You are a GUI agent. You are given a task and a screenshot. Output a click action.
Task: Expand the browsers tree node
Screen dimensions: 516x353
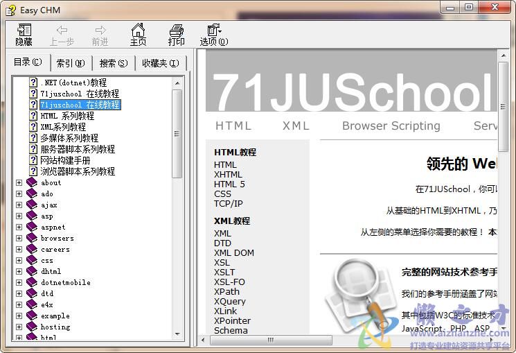(x=19, y=239)
